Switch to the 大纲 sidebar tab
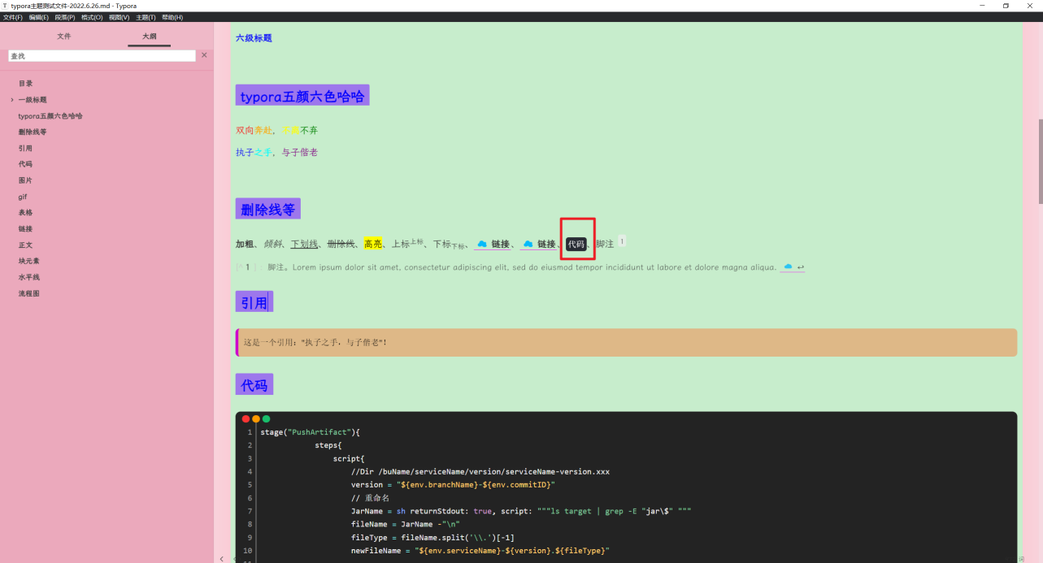Image resolution: width=1043 pixels, height=563 pixels. 150,37
